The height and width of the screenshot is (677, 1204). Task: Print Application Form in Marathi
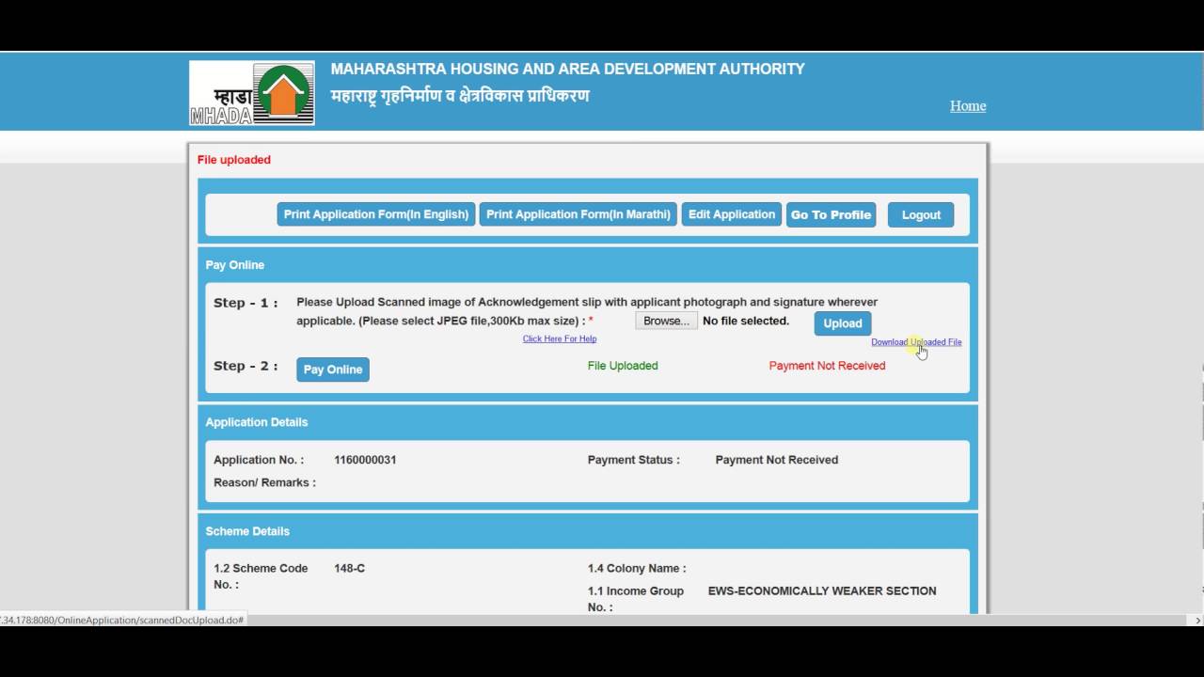pos(578,214)
